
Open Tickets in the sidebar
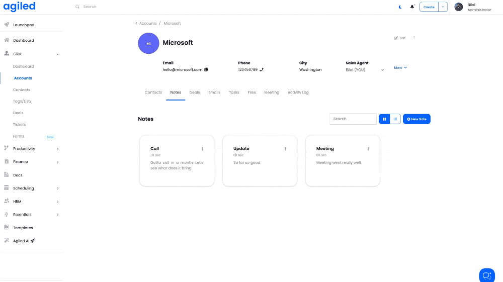click(19, 124)
